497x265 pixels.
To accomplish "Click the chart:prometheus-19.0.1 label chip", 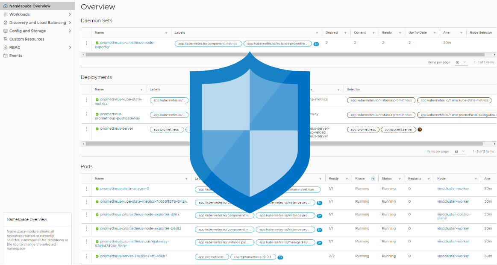I will pos(253,257).
